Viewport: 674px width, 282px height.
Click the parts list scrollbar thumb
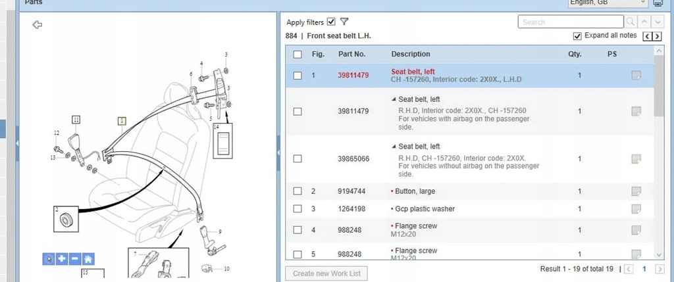659,86
